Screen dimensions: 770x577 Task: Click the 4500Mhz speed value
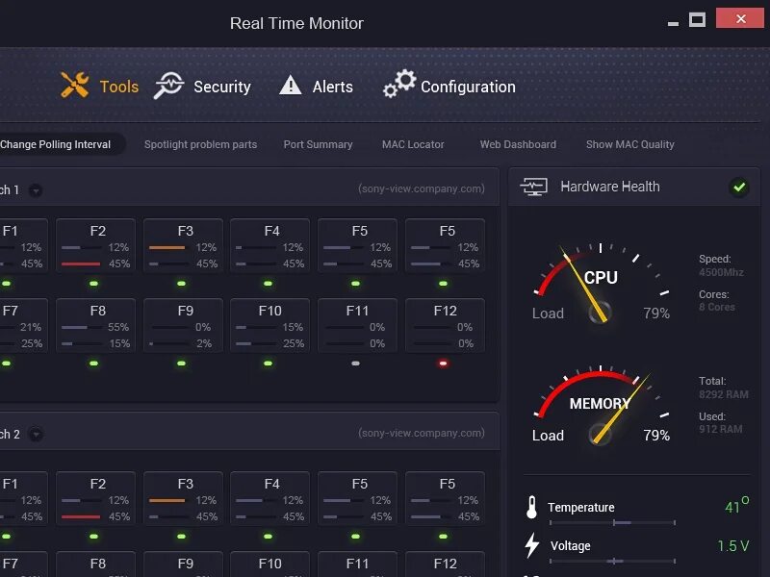[x=721, y=272]
